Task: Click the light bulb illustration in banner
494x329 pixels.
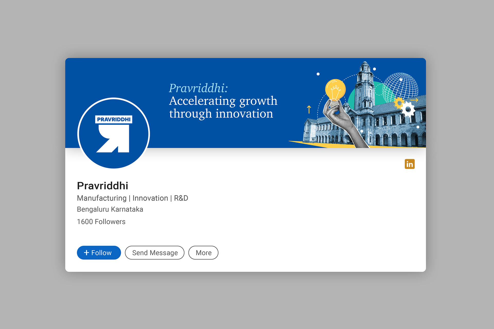Action: pyautogui.click(x=335, y=92)
